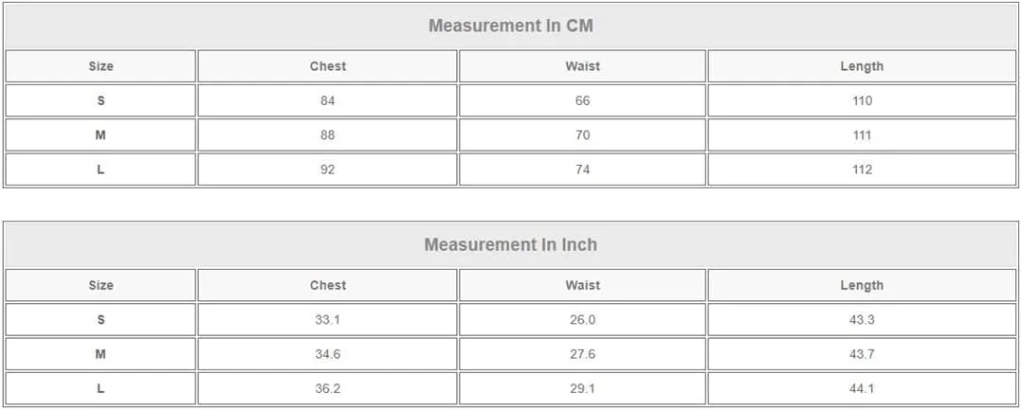Click the Measurement In CM header
1021x410 pixels.
point(510,26)
